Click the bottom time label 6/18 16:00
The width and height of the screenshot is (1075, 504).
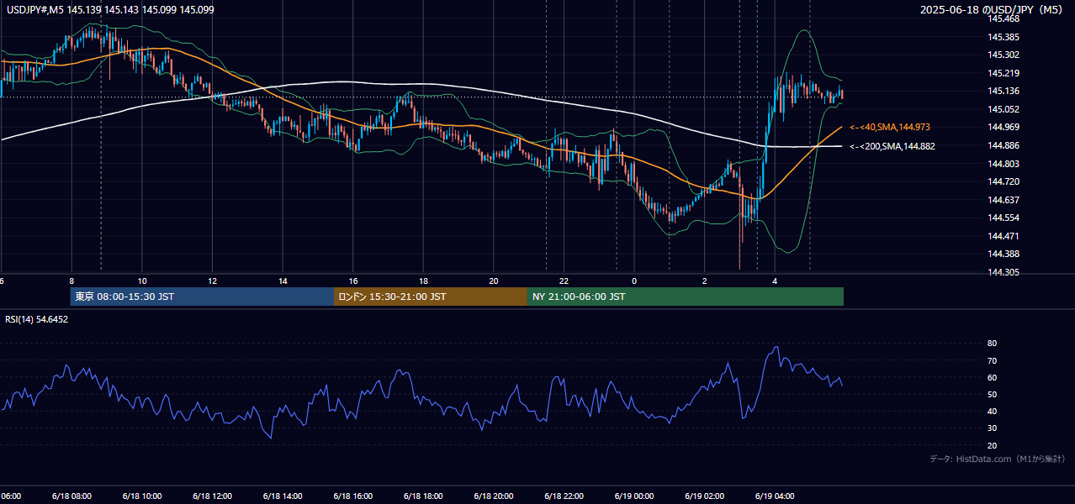coord(352,496)
